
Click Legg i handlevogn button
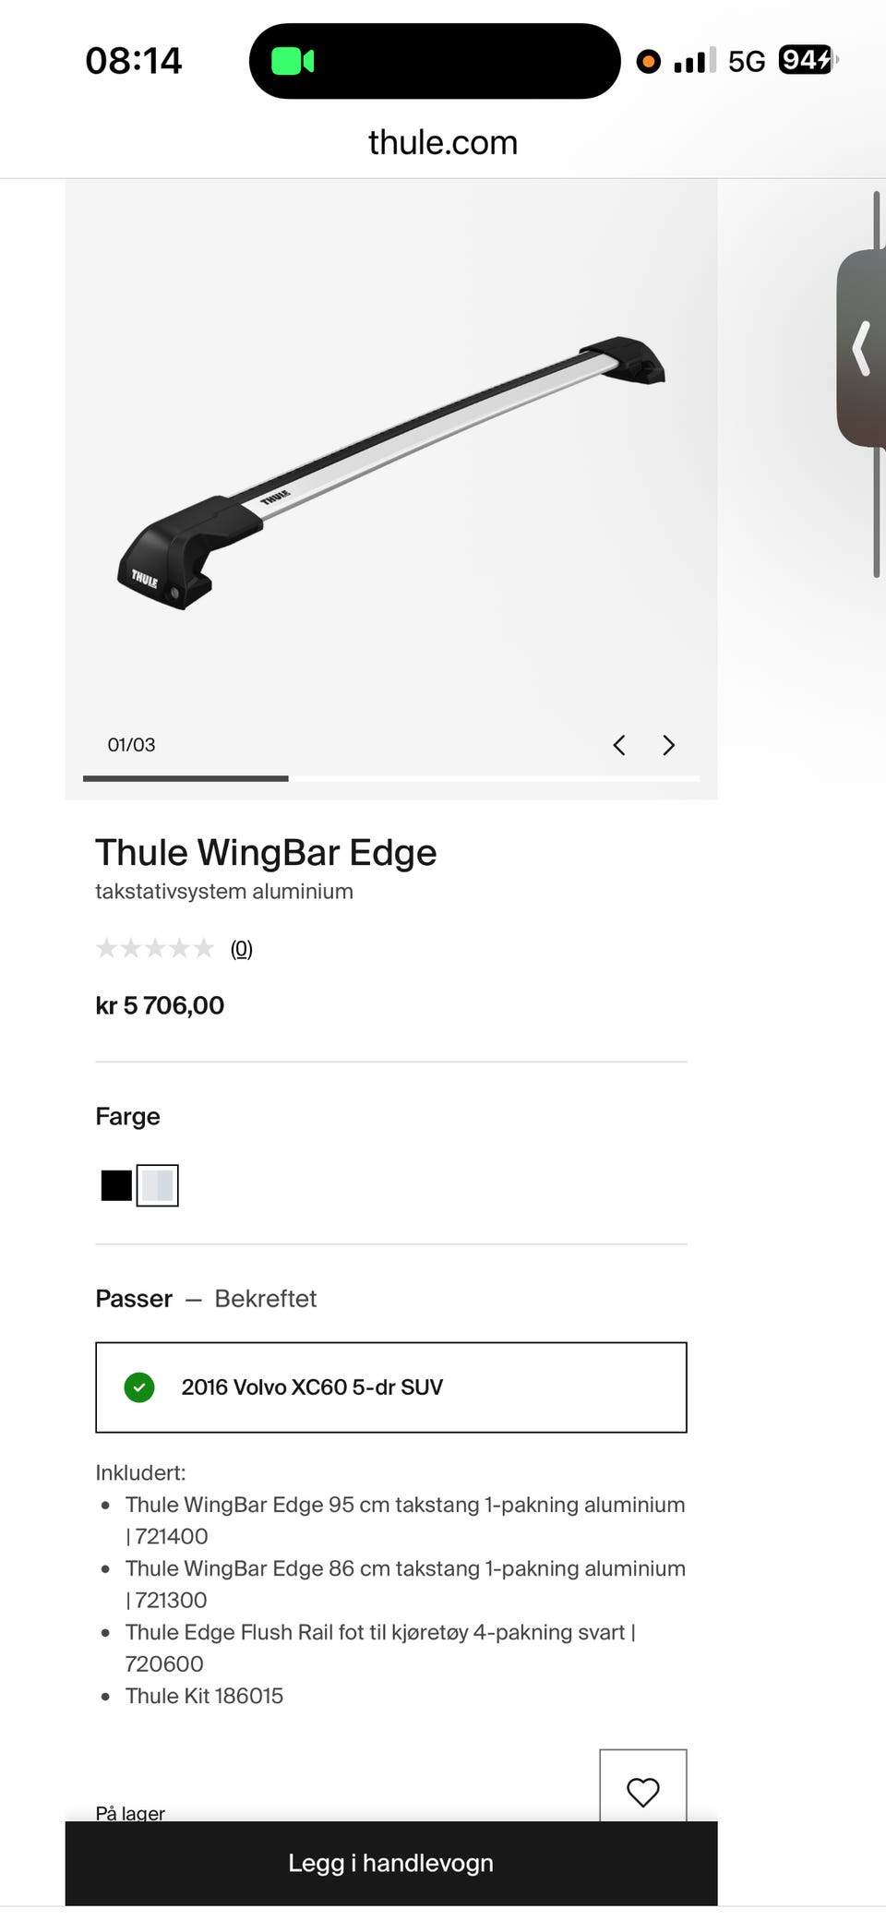391,1863
